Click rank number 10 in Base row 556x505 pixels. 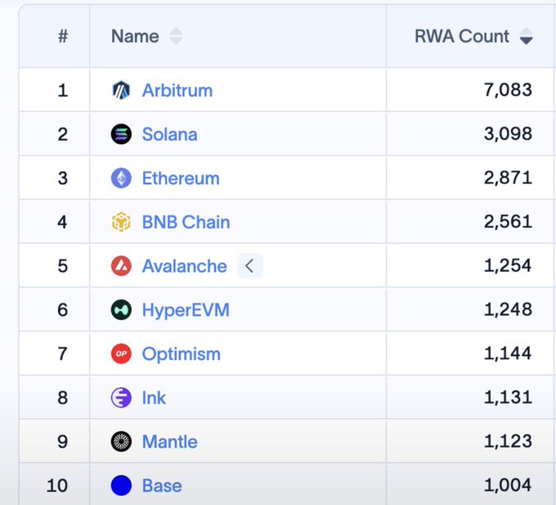click(57, 486)
